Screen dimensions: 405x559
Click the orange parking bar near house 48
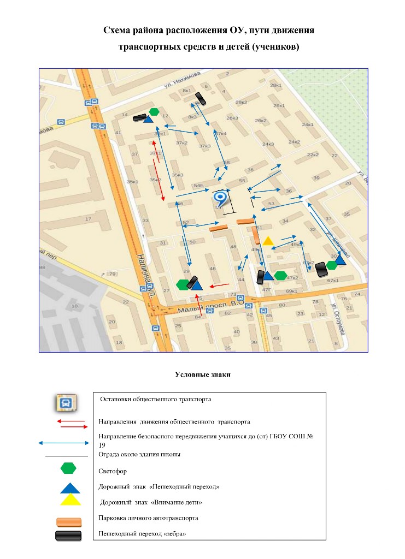coord(219,228)
